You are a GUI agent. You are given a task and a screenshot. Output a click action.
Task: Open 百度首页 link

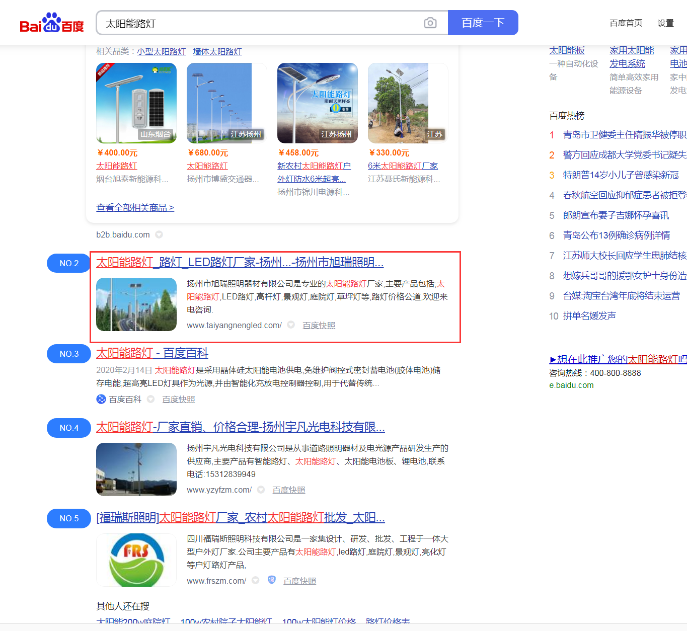tap(626, 23)
